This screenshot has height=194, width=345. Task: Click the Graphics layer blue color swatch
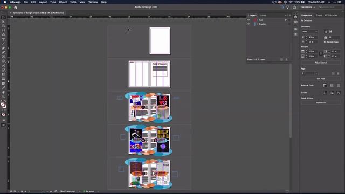pyautogui.click(x=255, y=24)
